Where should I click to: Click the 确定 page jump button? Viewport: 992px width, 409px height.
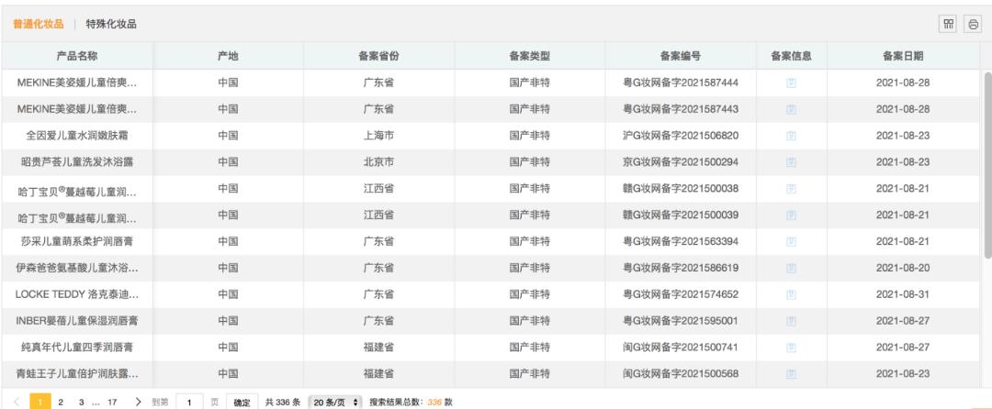(x=242, y=402)
